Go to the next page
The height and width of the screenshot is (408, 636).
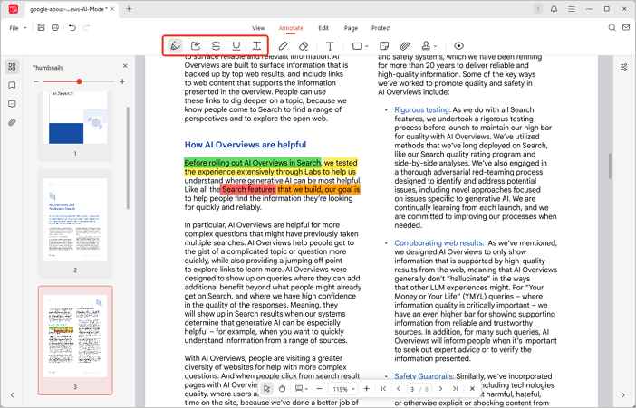pos(440,389)
